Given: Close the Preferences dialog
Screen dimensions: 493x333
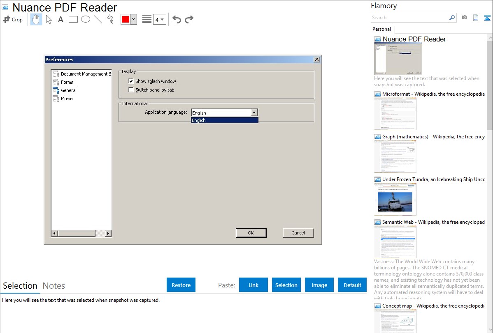Looking at the screenshot, I should (317, 59).
